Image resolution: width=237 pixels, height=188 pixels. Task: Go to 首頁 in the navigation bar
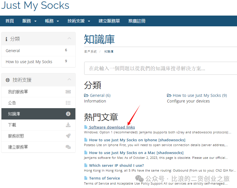10,21
